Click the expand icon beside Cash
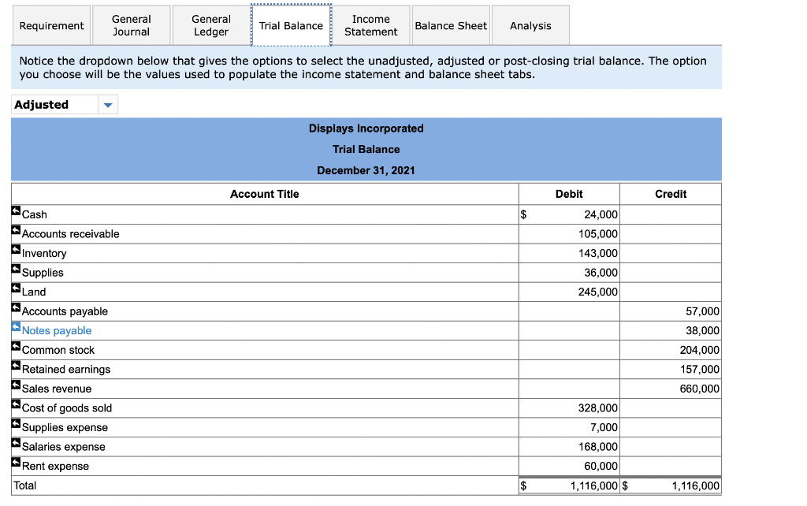 (14, 210)
